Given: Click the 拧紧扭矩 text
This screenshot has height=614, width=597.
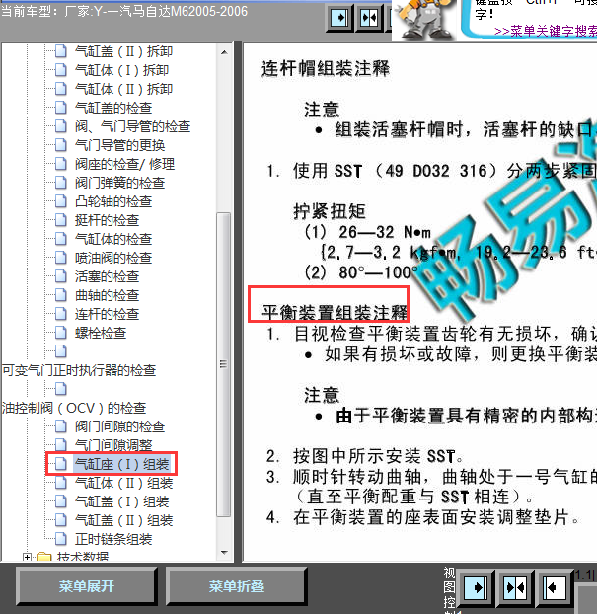Looking at the screenshot, I should point(330,212).
